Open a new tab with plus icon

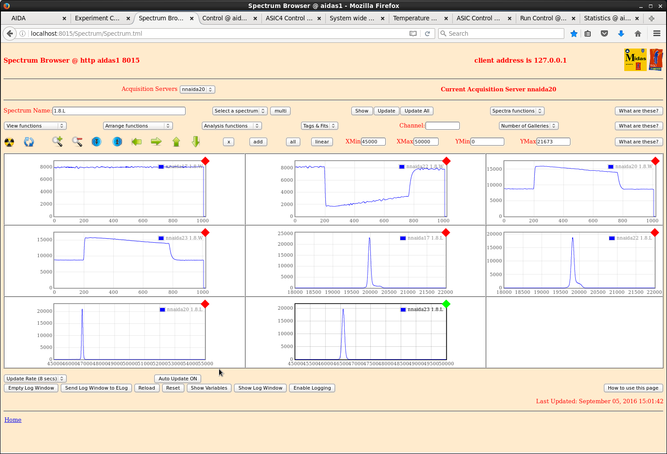pyautogui.click(x=652, y=19)
